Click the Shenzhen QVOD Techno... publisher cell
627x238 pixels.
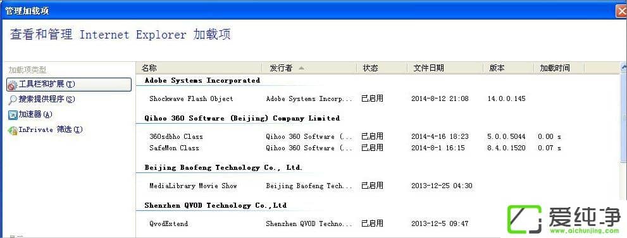pyautogui.click(x=309, y=223)
